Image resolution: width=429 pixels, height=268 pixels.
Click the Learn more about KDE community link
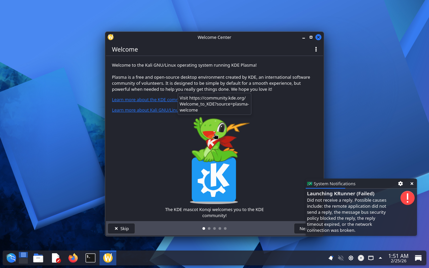tap(145, 99)
